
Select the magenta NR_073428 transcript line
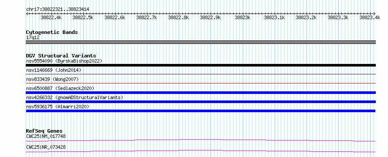click(201, 151)
